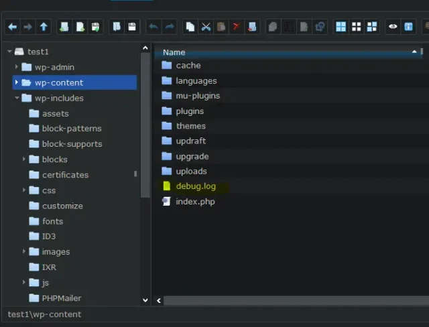This screenshot has height=327, width=429.
Task: Click the Cut scissors icon
Action: [206, 27]
